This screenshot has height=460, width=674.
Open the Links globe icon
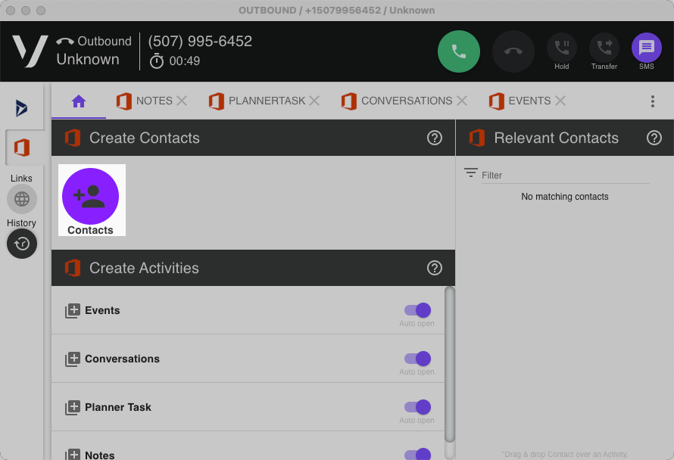click(x=22, y=199)
